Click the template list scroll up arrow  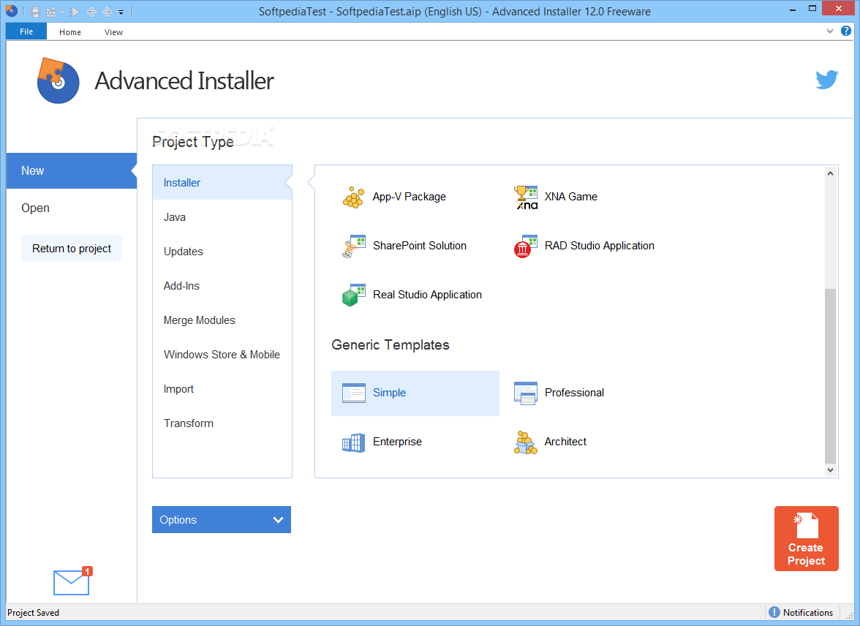click(x=830, y=173)
